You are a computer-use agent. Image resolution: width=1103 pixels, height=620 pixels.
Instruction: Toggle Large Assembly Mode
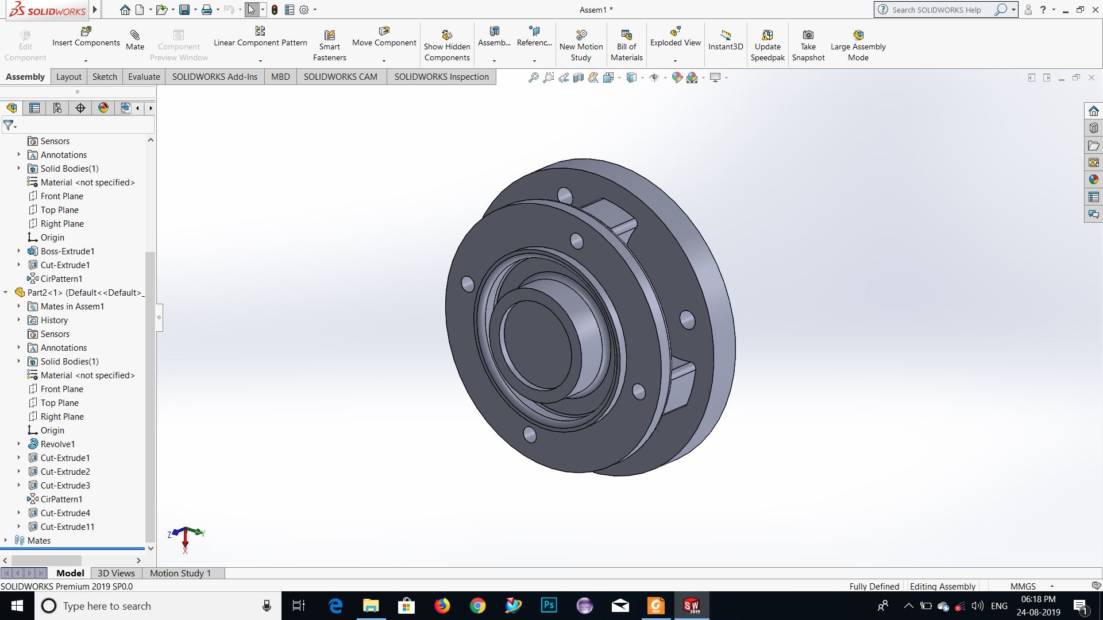pos(858,36)
